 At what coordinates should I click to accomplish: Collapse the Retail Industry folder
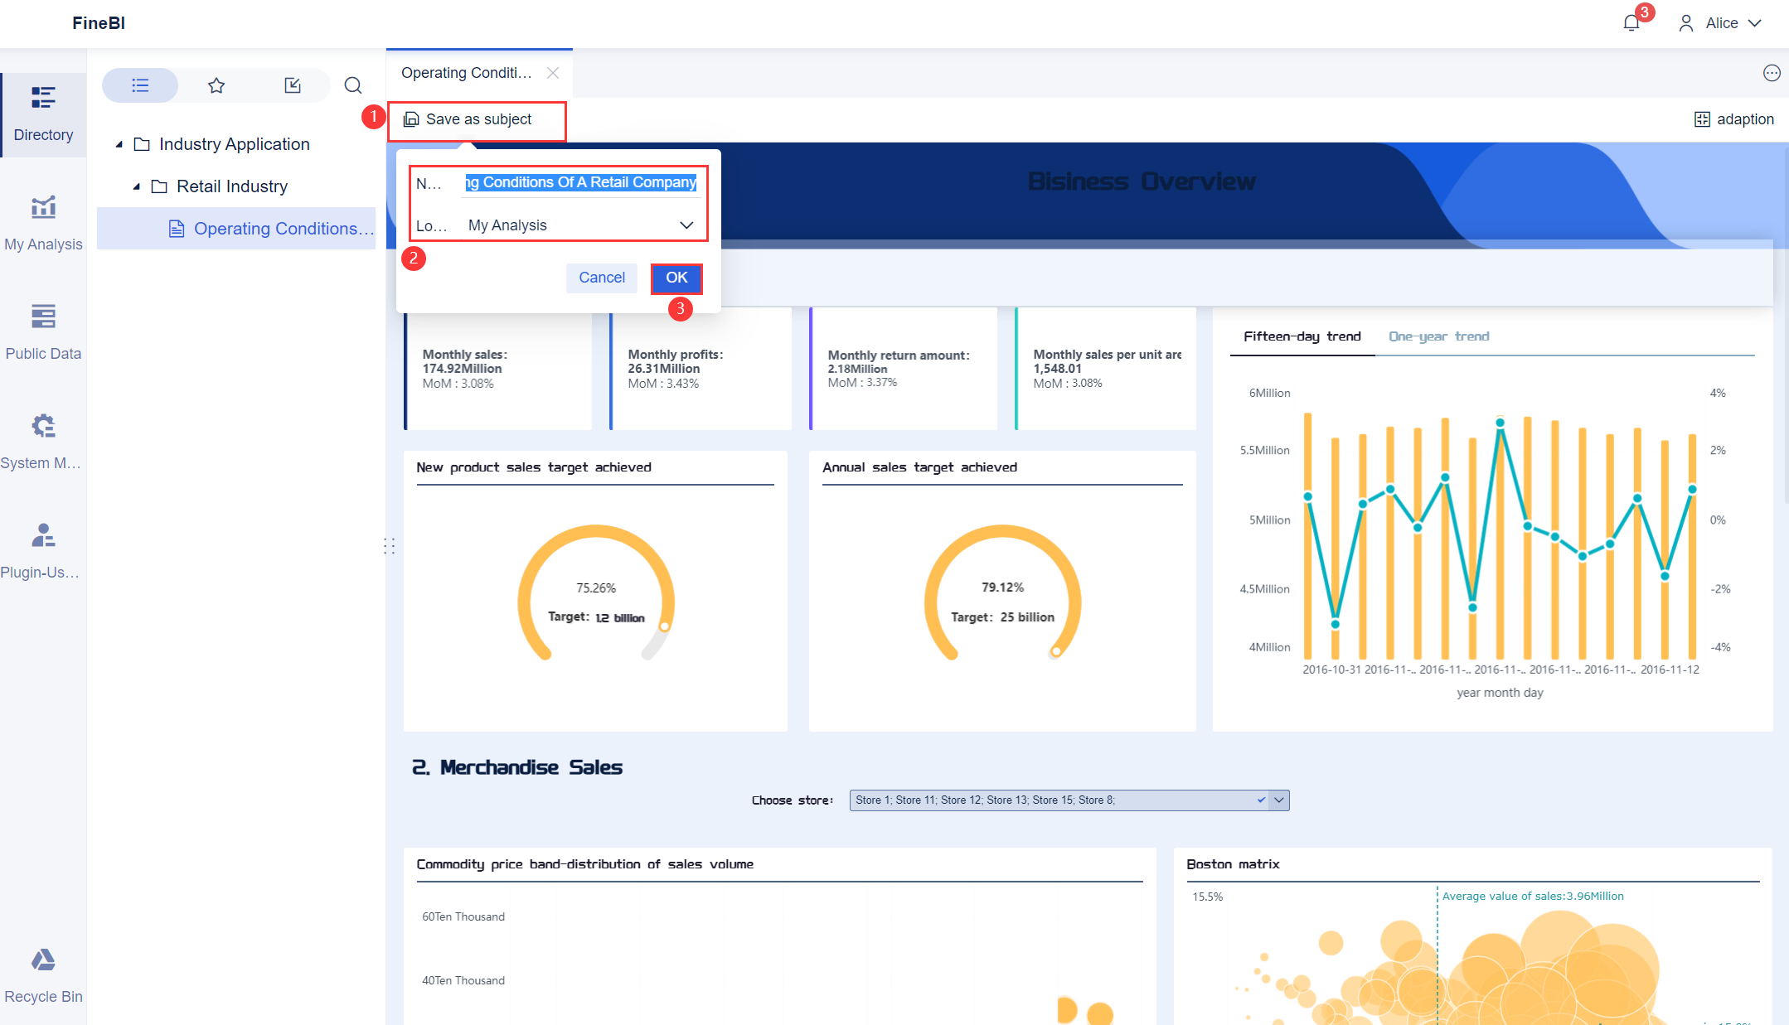pos(136,186)
